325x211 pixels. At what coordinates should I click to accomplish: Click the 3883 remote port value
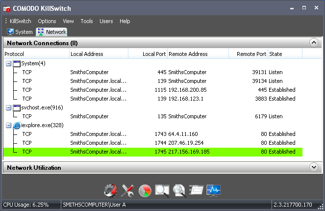tap(261, 99)
